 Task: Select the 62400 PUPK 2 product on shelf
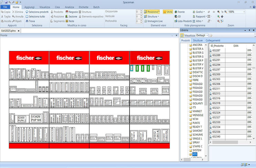tap(22, 119)
